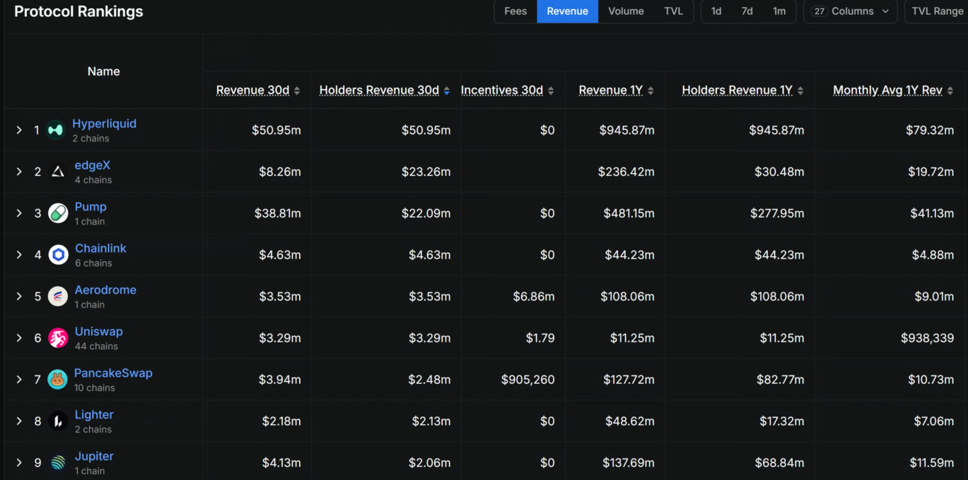Click the $481.15m Revenue 1Y cell
Image resolution: width=968 pixels, height=480 pixels.
629,214
